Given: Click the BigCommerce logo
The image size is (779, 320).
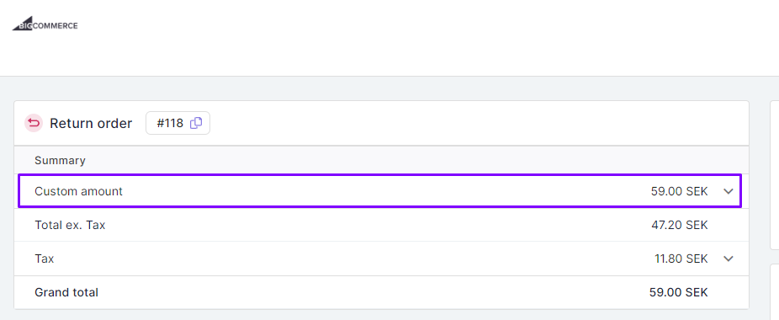Looking at the screenshot, I should pyautogui.click(x=45, y=24).
